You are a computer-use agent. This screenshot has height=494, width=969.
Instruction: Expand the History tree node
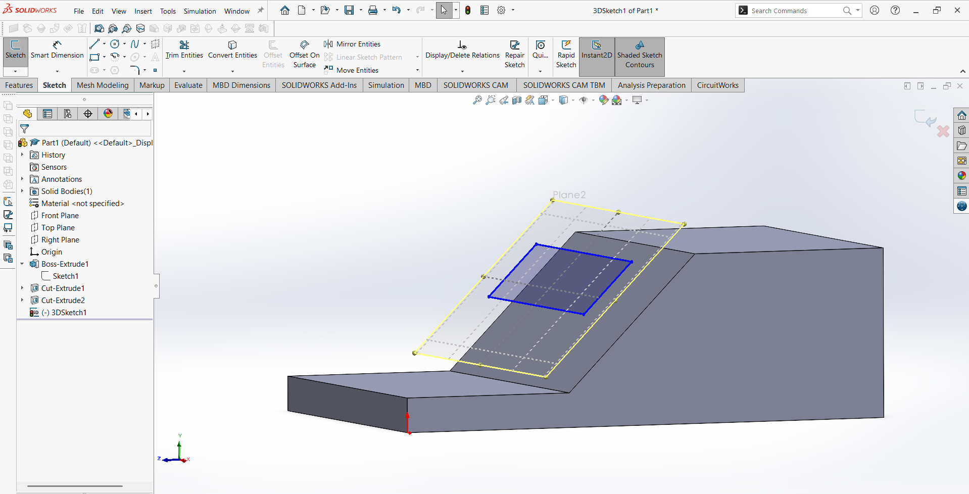22,155
